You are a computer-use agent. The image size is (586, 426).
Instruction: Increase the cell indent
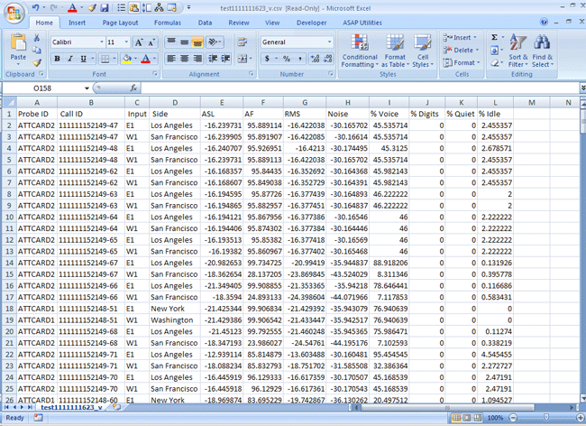(225, 59)
